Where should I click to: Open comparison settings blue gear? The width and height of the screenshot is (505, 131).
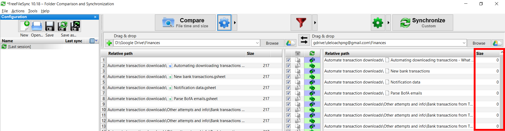pos(224,23)
